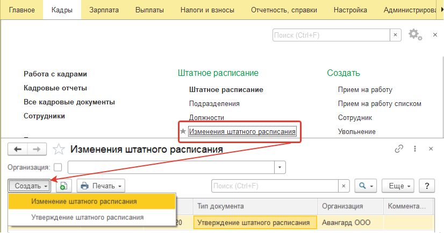The height and width of the screenshot is (233, 444).
Task: Switch to the Главное tab
Action: pyautogui.click(x=22, y=10)
